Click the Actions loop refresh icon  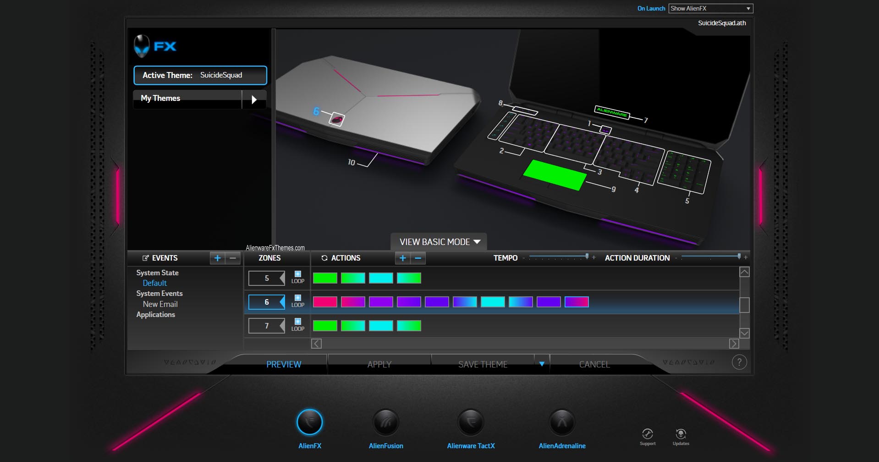click(324, 258)
